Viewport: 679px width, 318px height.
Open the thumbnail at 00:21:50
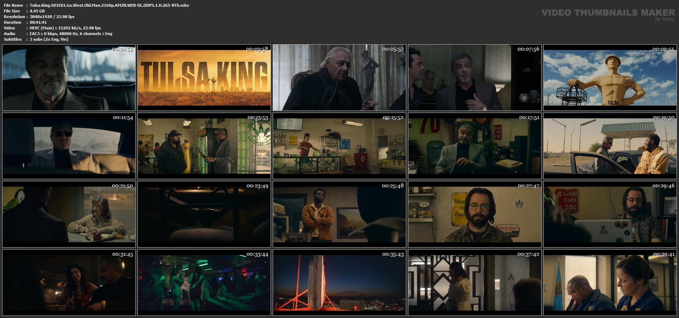pyautogui.click(x=69, y=214)
